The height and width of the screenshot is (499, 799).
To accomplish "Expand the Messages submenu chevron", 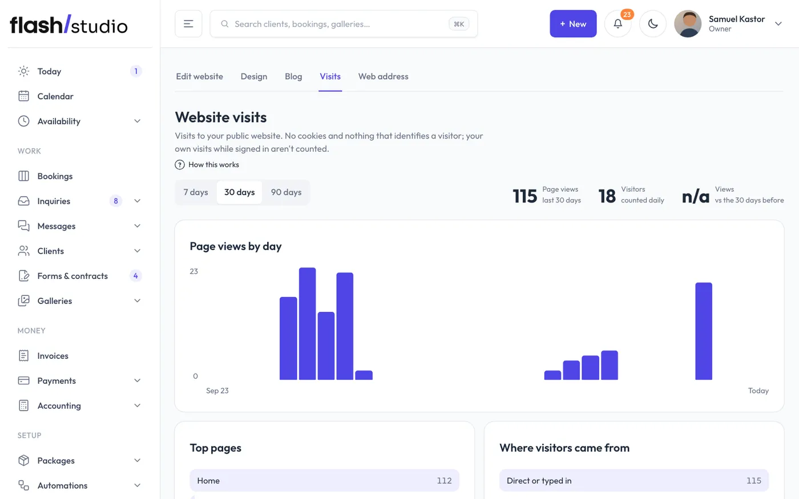I will 137,226.
